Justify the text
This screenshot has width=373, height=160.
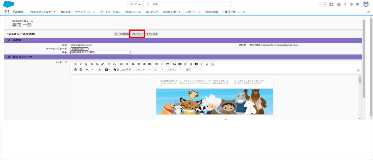click(x=150, y=64)
